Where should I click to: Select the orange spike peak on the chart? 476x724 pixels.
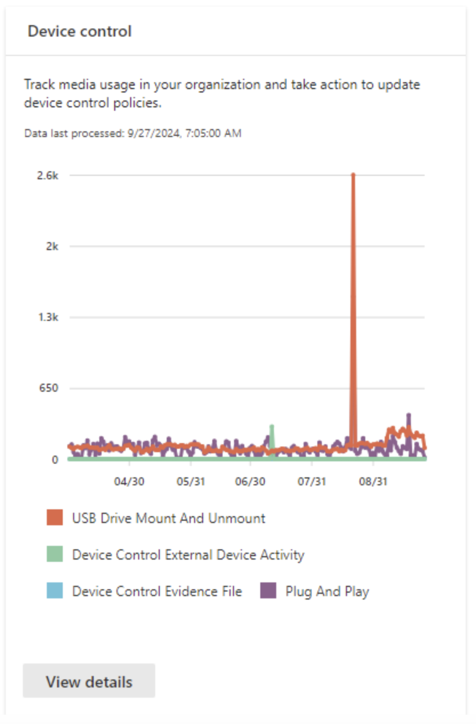(x=353, y=174)
